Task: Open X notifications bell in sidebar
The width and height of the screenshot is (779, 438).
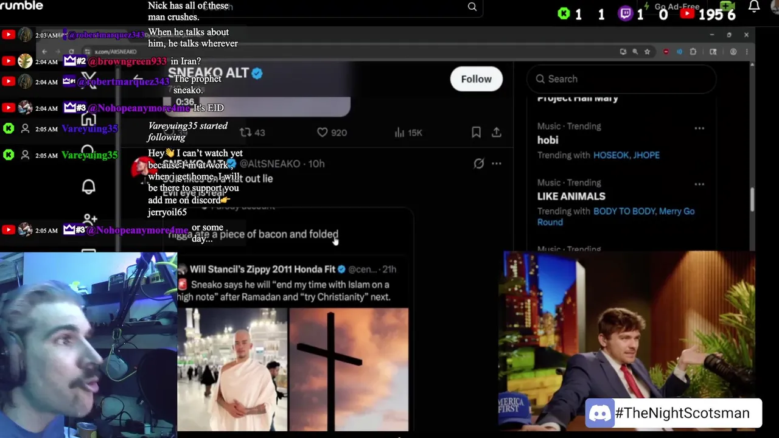Action: pos(89,187)
